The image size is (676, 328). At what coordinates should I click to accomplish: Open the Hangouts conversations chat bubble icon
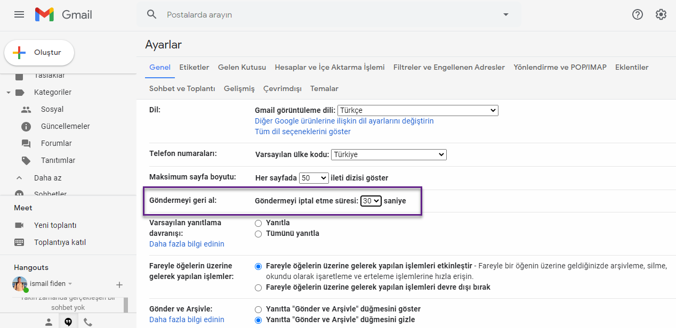click(68, 322)
